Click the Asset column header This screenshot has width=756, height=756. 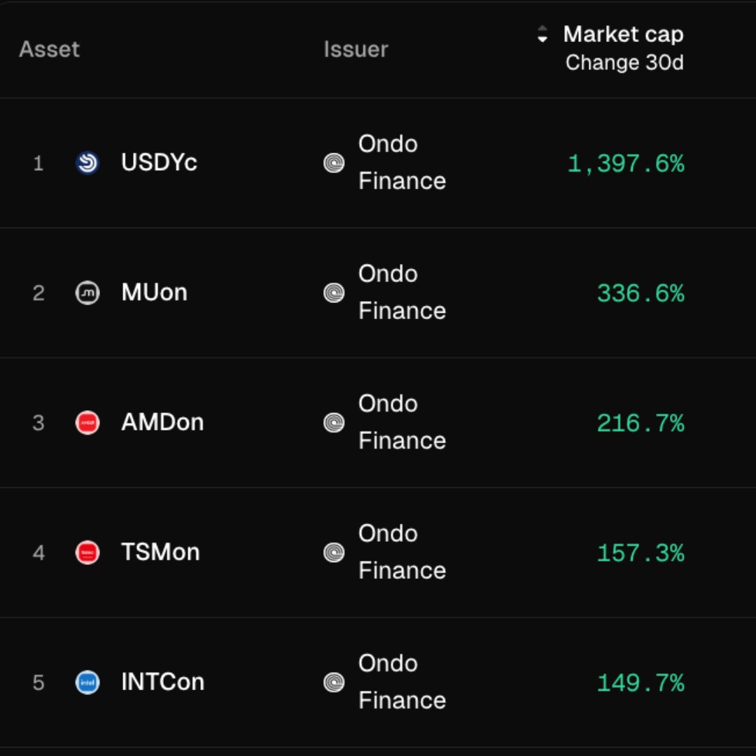[49, 49]
